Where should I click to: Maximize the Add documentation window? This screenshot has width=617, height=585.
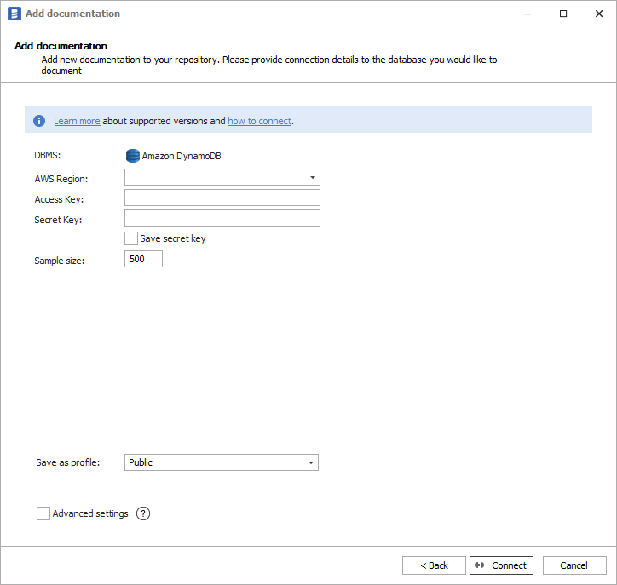[x=563, y=14]
